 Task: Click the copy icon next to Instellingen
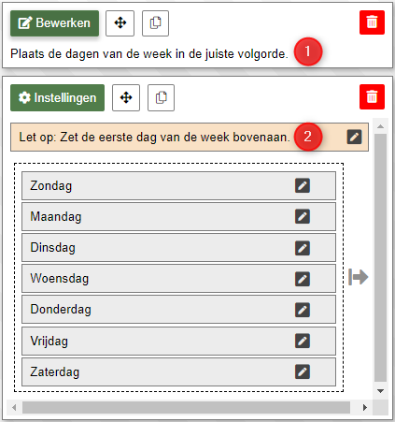tap(161, 97)
